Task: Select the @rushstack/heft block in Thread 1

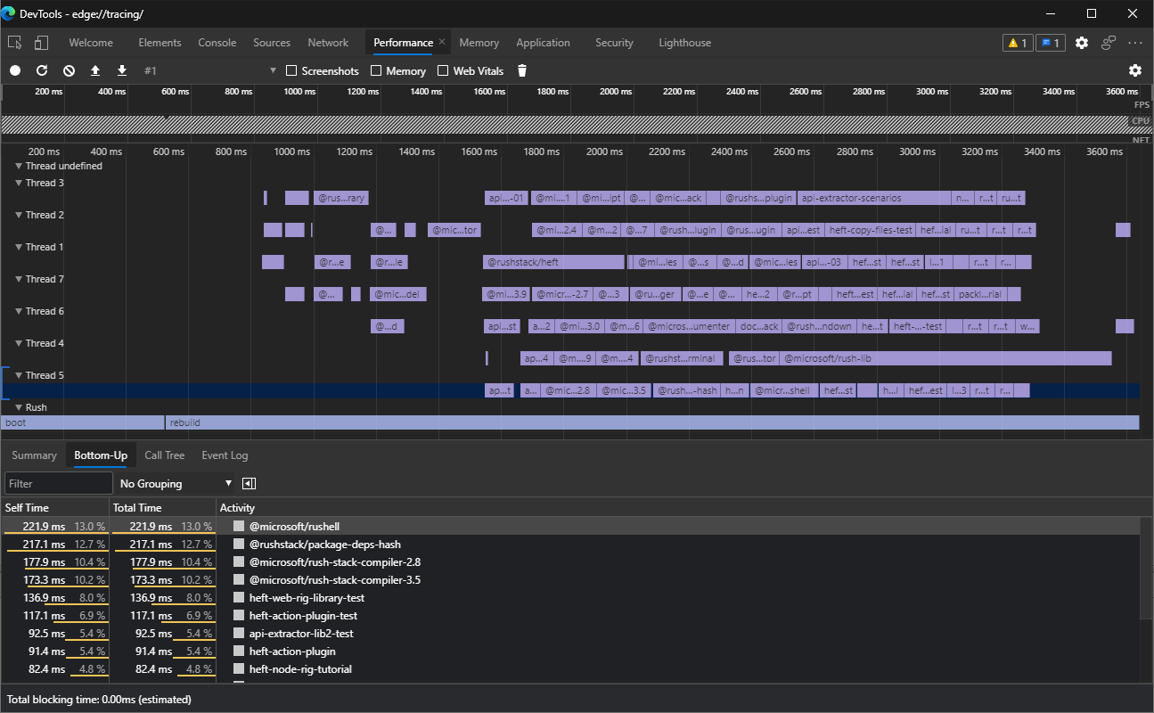Action: point(553,262)
